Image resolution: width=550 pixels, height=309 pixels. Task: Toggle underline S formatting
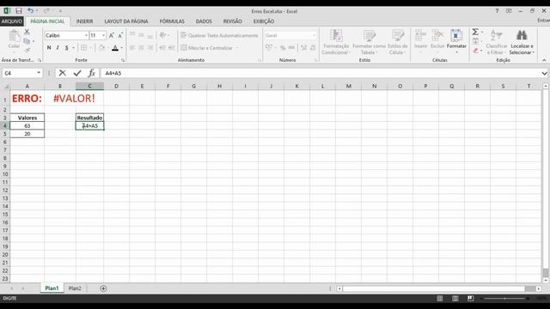tap(66, 48)
